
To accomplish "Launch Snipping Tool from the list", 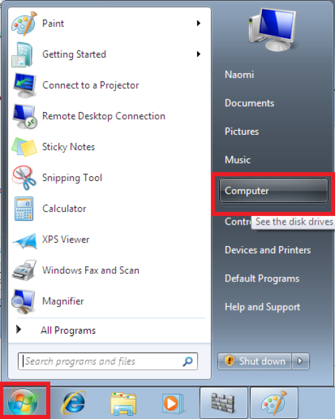I will (72, 178).
